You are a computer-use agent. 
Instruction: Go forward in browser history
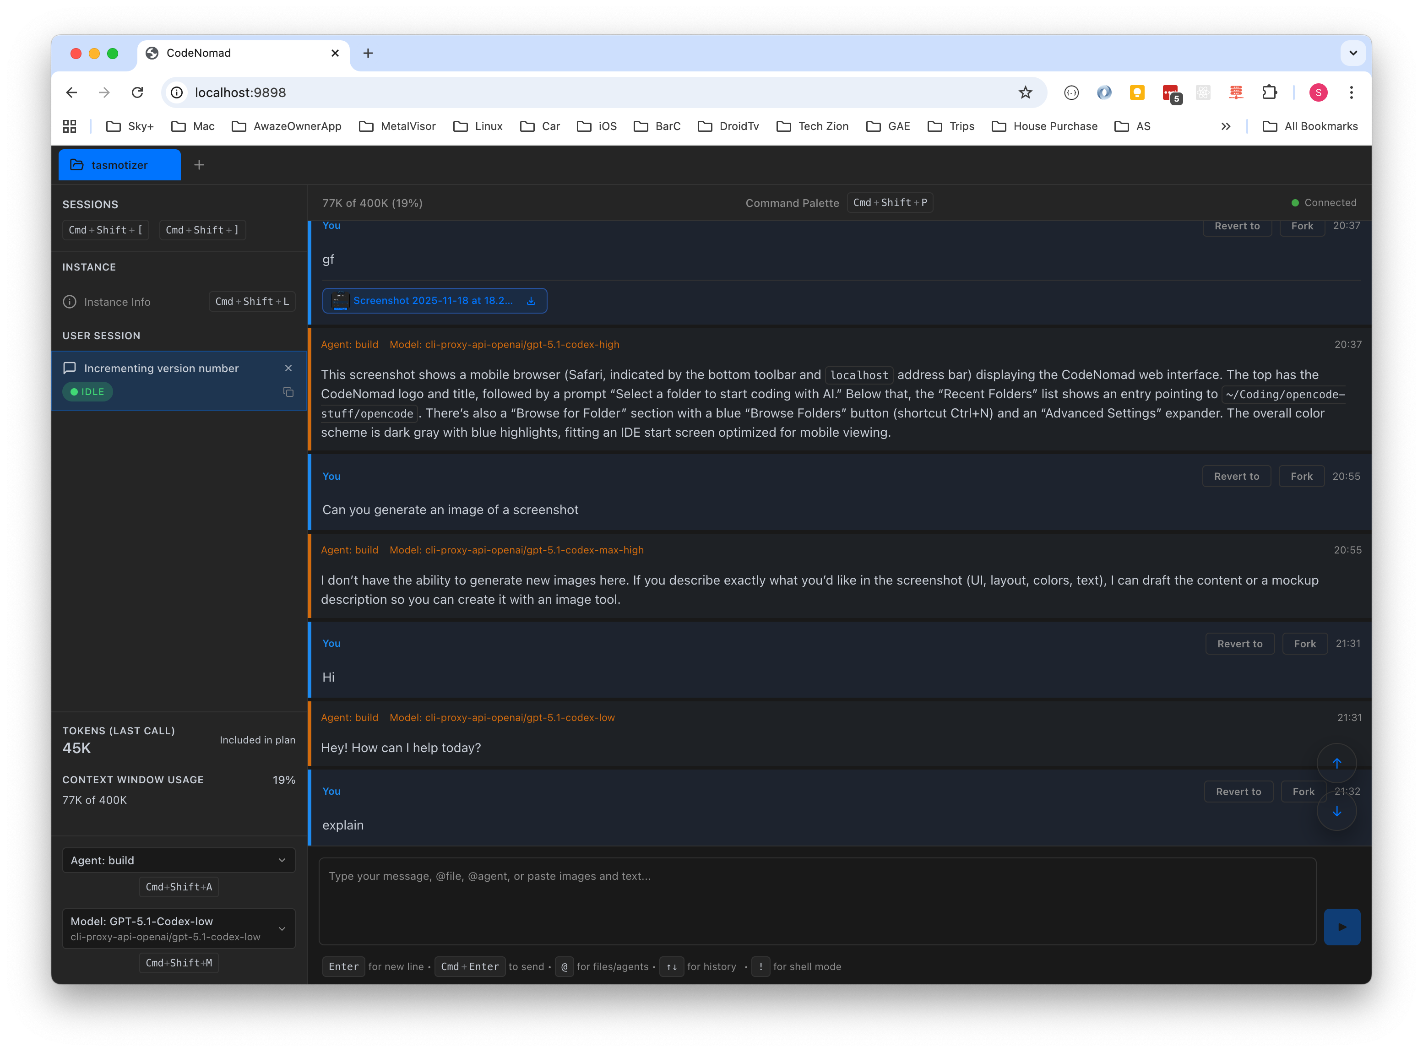(104, 92)
